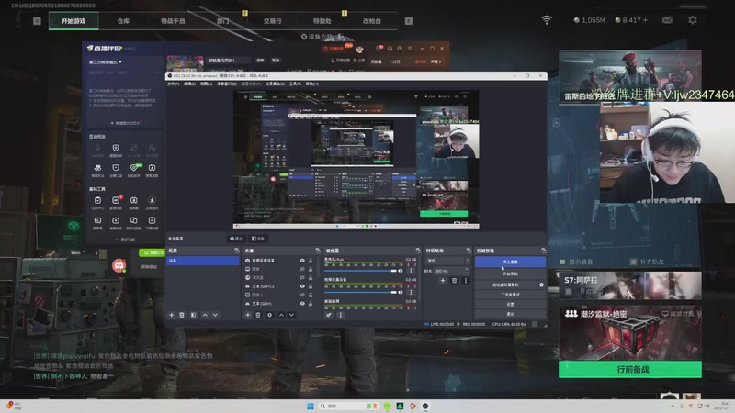Viewport: 735px width, 413px height.
Task: Open the 基础工具 icon with red badge
Action: 116,200
